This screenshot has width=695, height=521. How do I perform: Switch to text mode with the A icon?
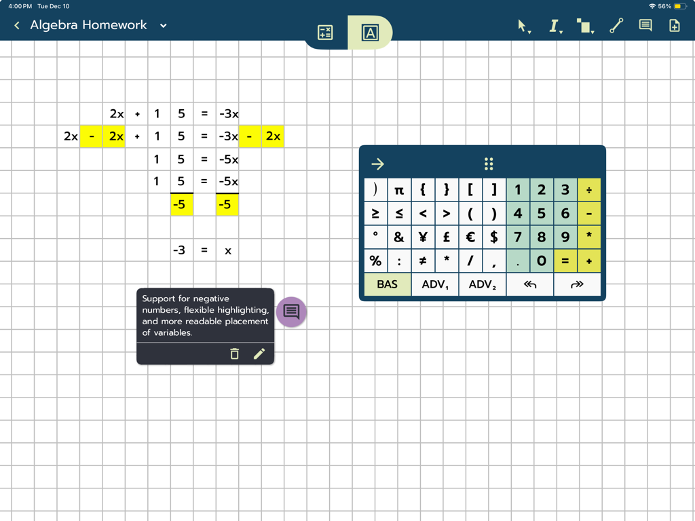[x=370, y=32]
